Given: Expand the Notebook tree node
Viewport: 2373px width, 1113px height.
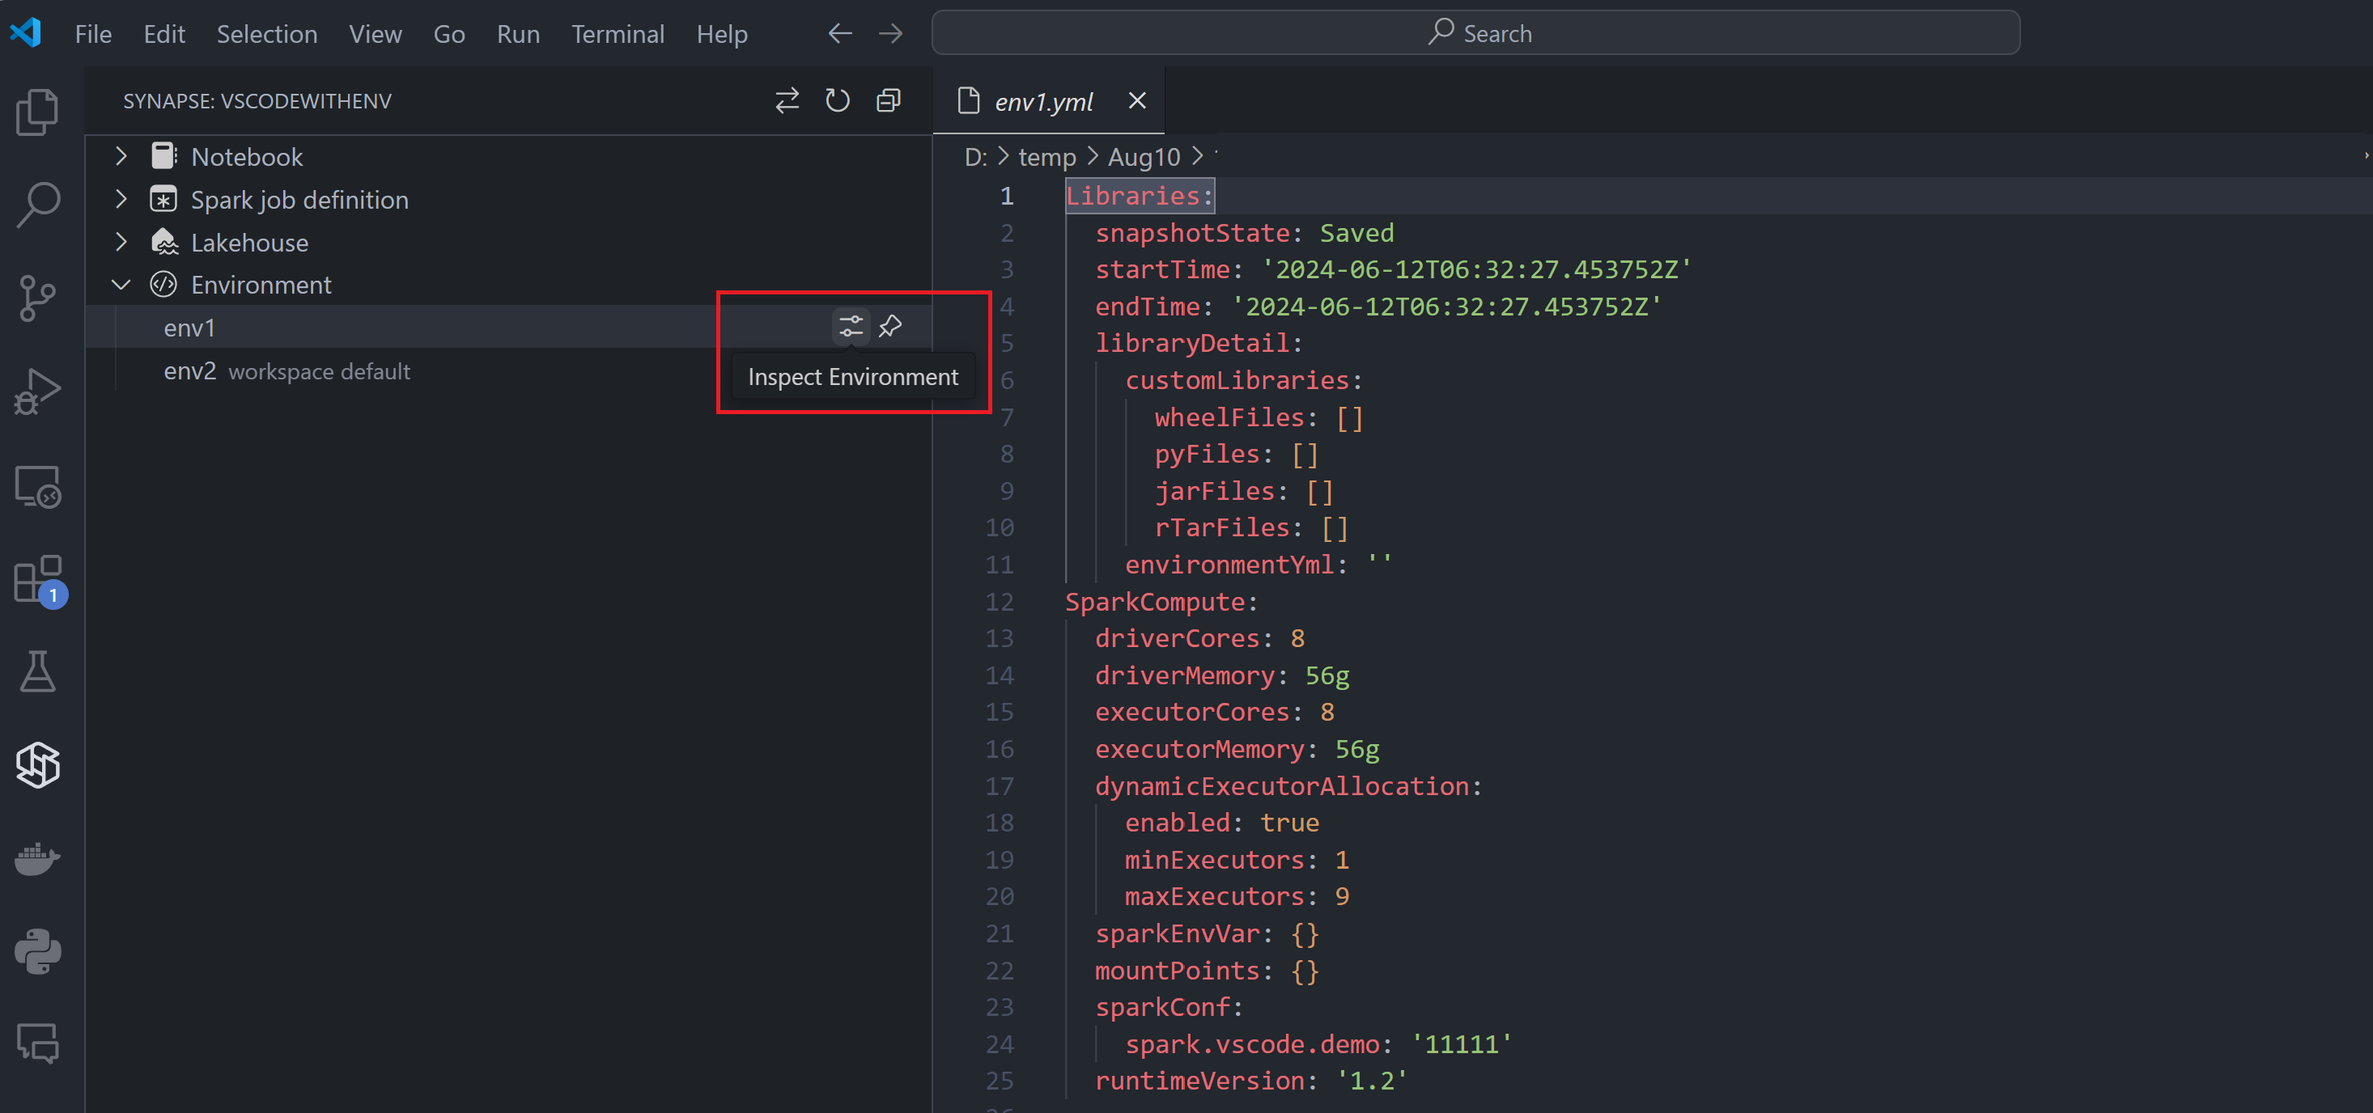Looking at the screenshot, I should click(x=121, y=156).
